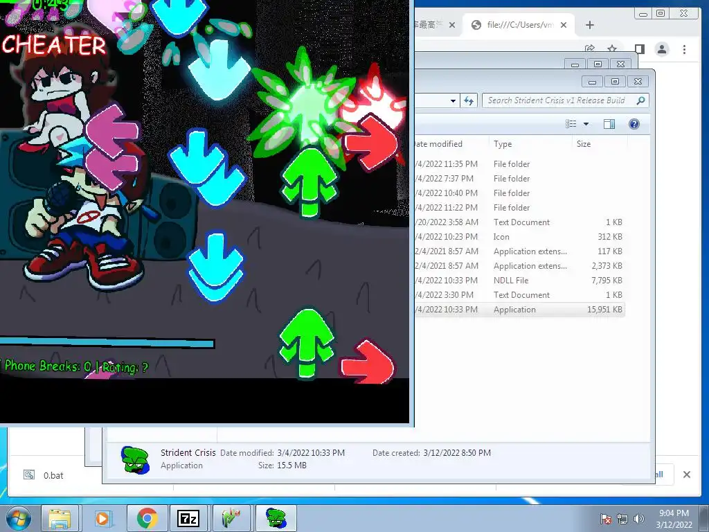709x532 pixels.
Task: Click the taskbar icon left of the game
Action: 231,518
